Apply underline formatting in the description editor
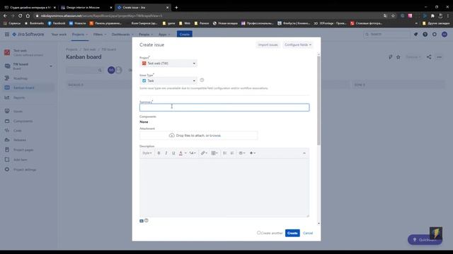This screenshot has width=453, height=254. (x=173, y=153)
